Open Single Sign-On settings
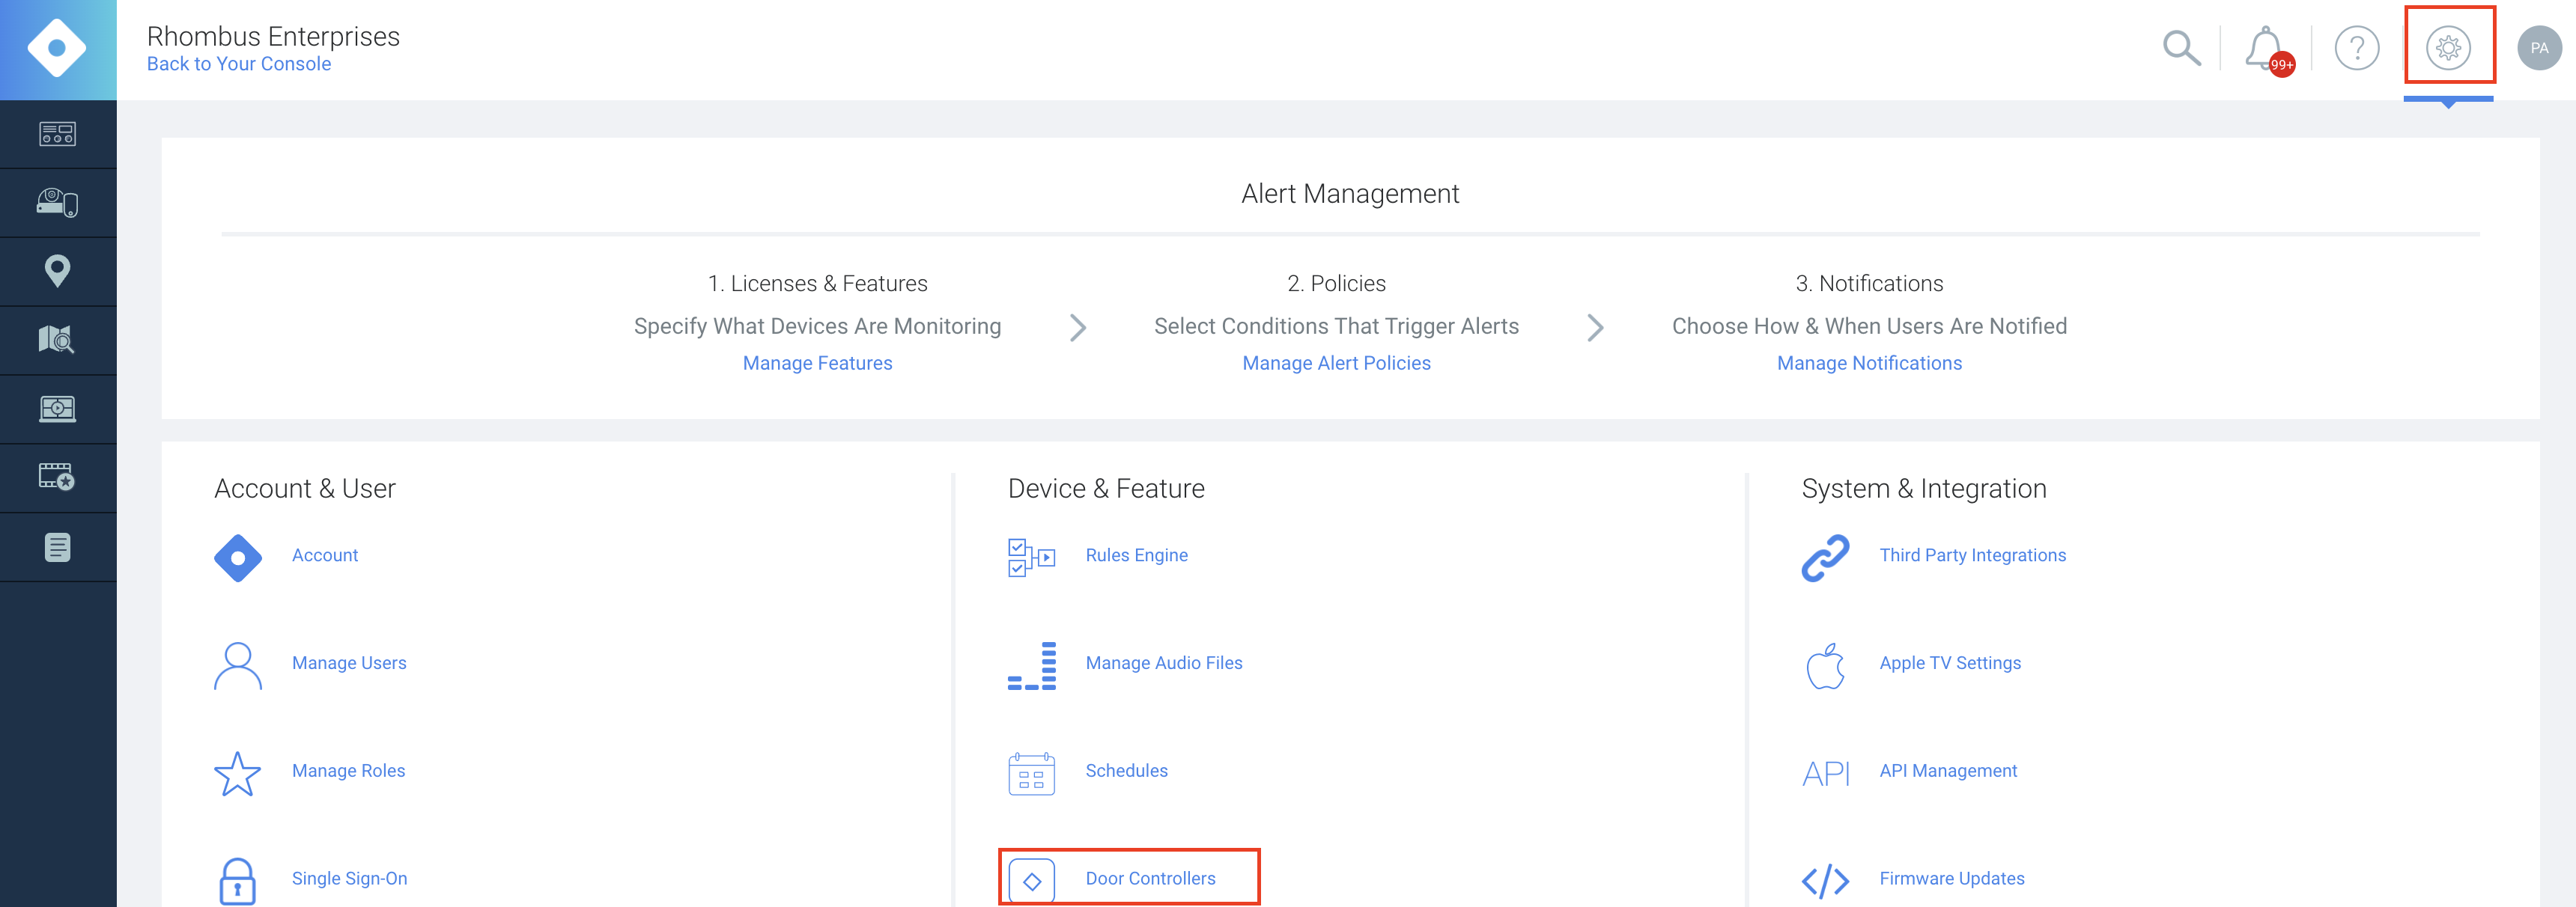 point(348,878)
